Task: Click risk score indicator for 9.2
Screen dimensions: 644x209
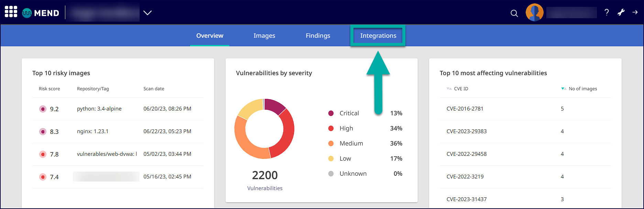Action: [43, 109]
